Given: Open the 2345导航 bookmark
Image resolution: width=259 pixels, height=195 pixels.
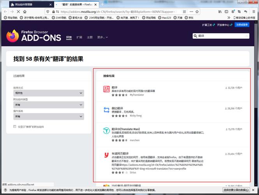Looking at the screenshot, I should [x=59, y=18].
